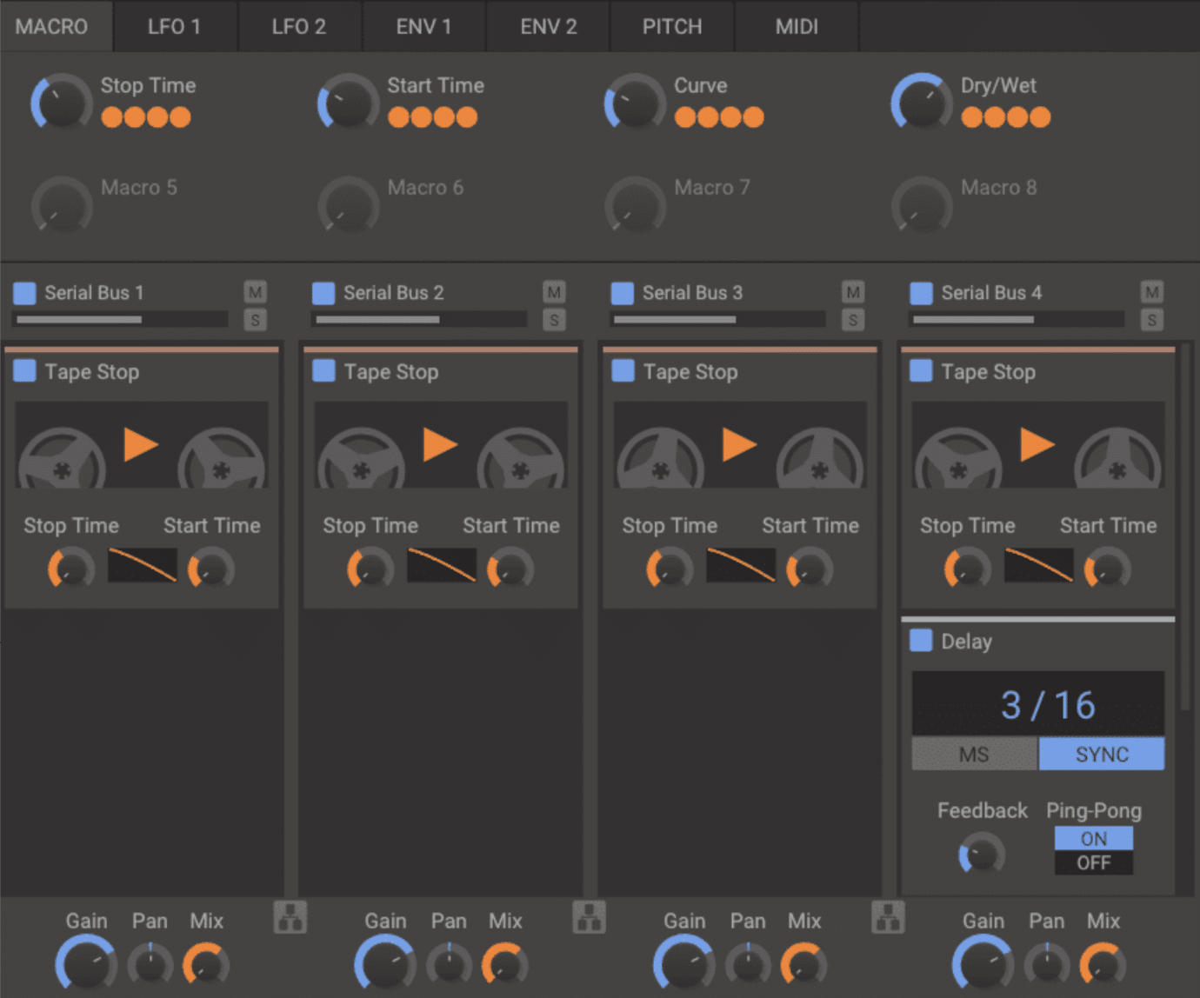The image size is (1200, 998).
Task: Click the Start Time knob in Serial Bus 2
Action: [510, 569]
